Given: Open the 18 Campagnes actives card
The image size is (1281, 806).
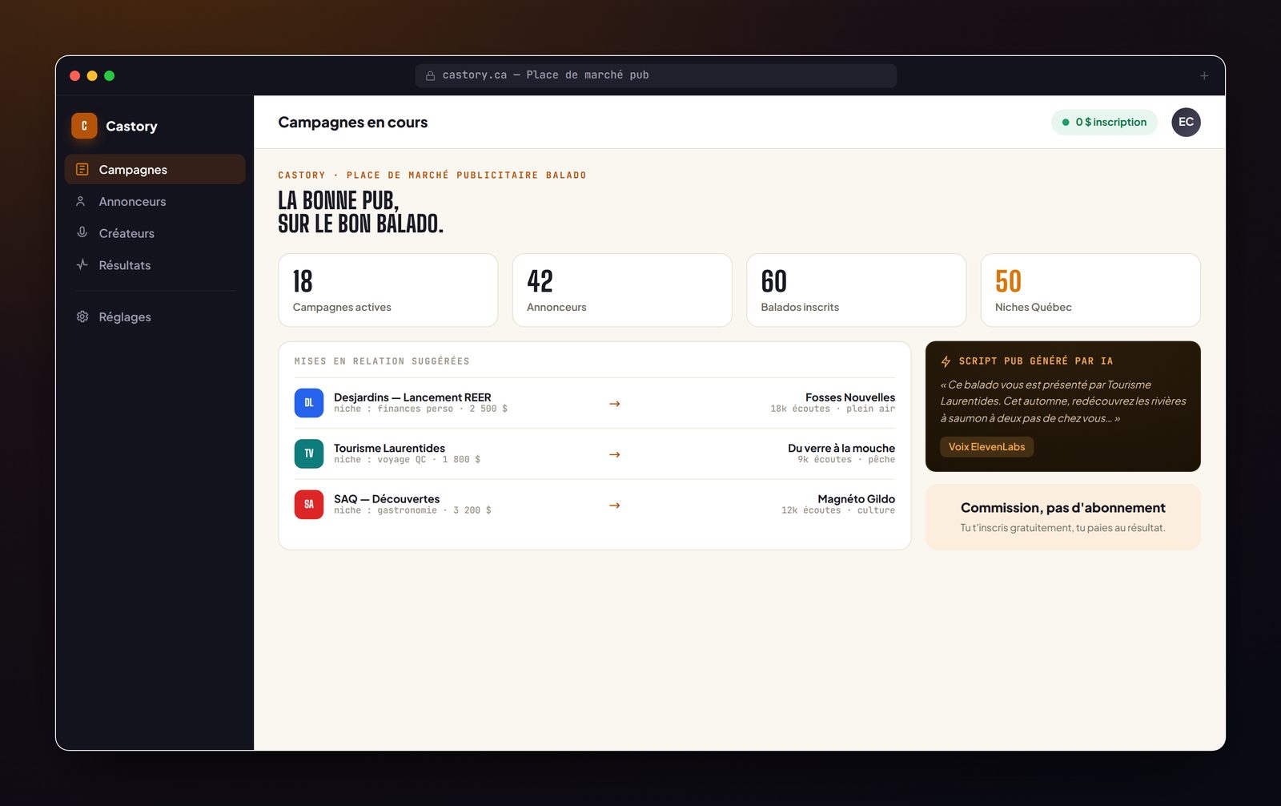Looking at the screenshot, I should (x=388, y=290).
